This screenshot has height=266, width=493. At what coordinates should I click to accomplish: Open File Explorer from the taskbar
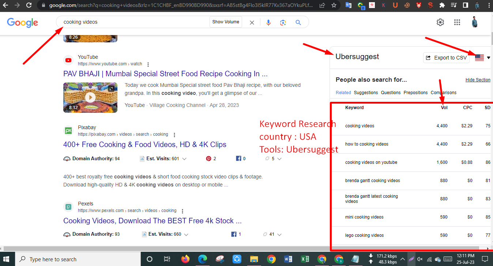254,259
